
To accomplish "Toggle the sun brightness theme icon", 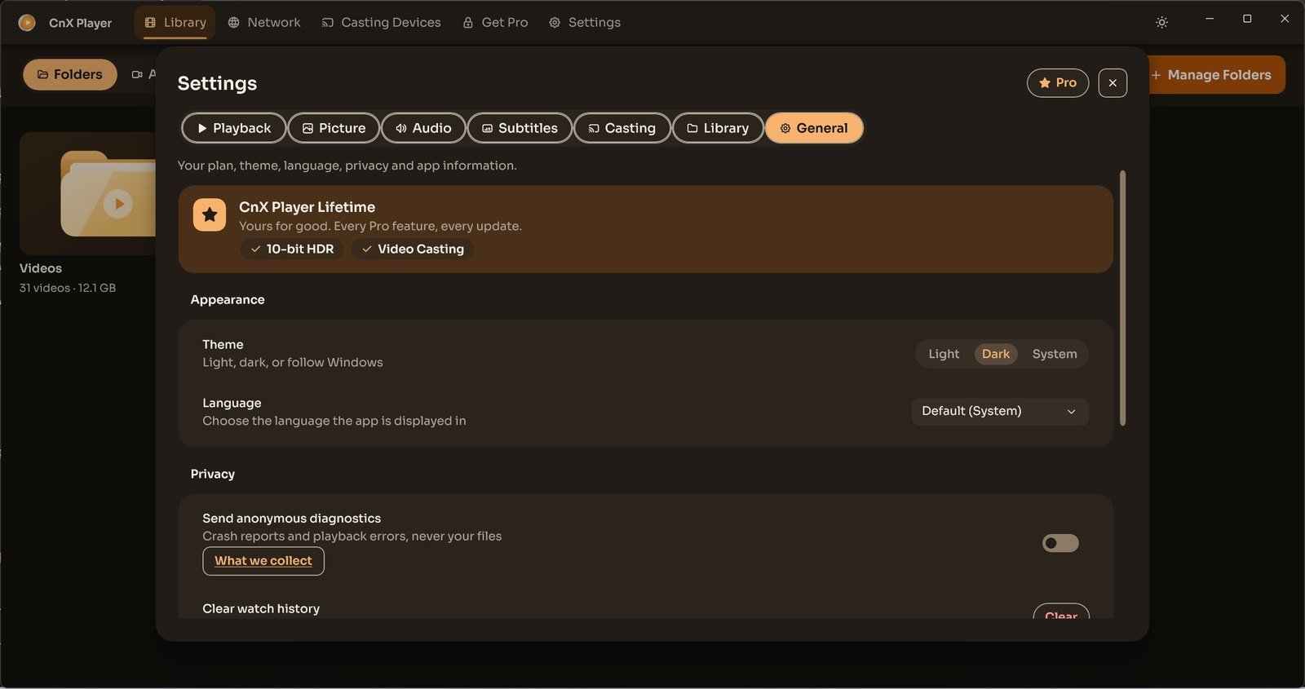I will pyautogui.click(x=1161, y=23).
